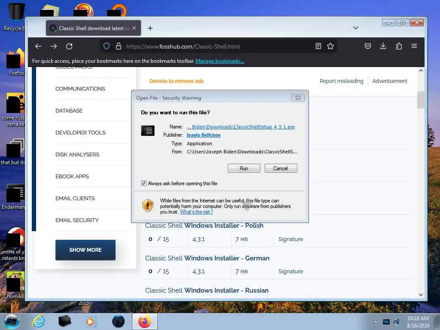
Task: Click the vertical scrollbar thumb
Action: pos(421,100)
